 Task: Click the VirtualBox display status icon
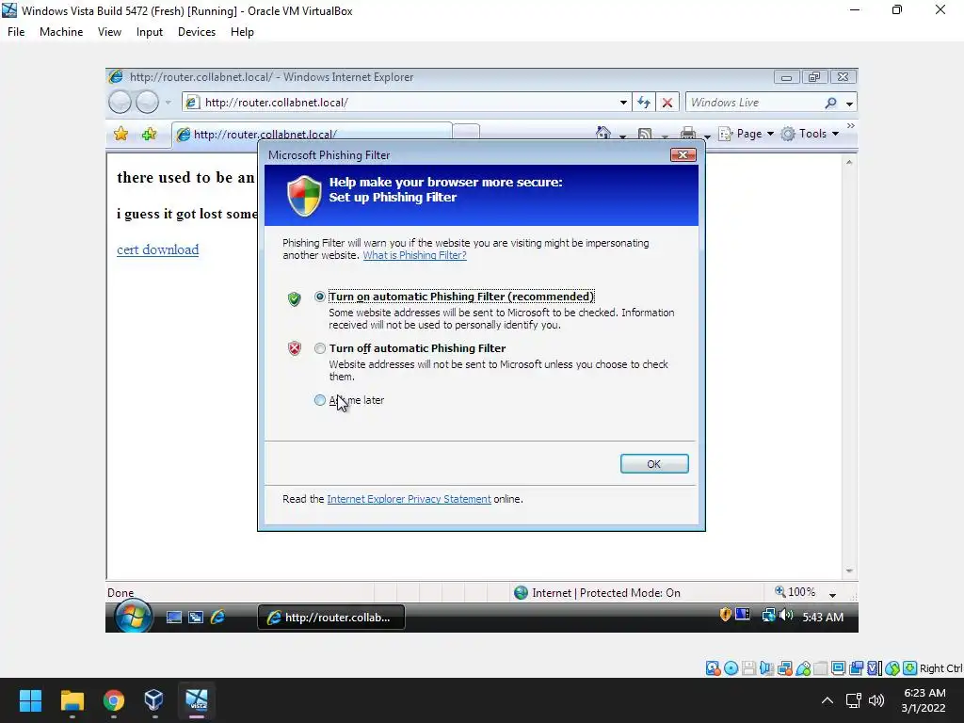[838, 668]
